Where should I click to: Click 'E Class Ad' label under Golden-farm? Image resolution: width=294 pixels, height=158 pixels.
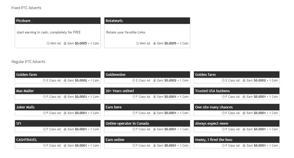53,80
